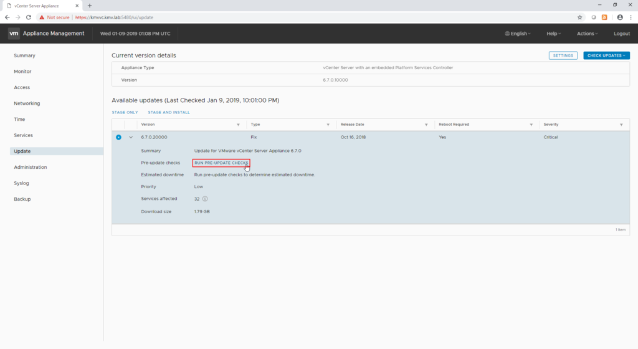Screen dimensions: 638x349
Task: Open Chrome three-dot menu
Action: 631,17
